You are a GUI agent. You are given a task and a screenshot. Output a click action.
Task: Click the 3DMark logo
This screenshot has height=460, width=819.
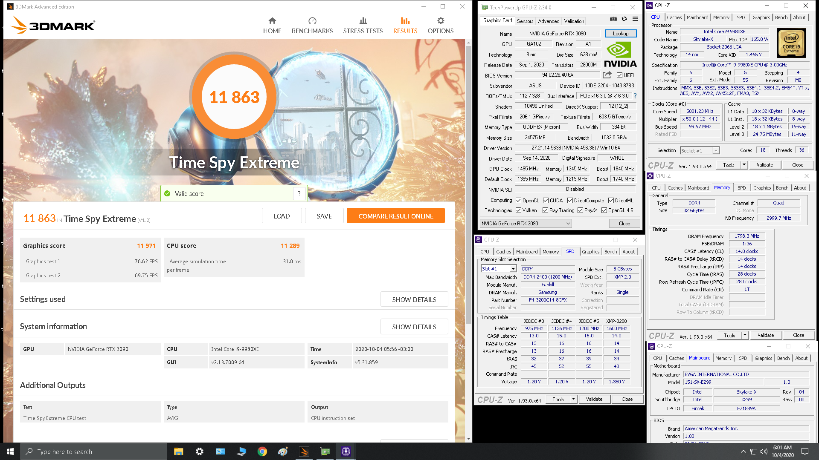click(53, 25)
